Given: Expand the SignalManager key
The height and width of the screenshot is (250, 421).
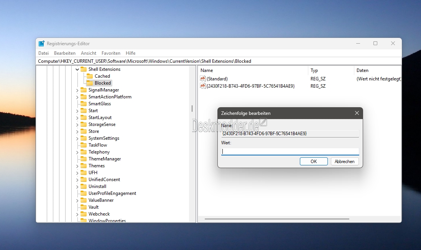Looking at the screenshot, I should [77, 90].
